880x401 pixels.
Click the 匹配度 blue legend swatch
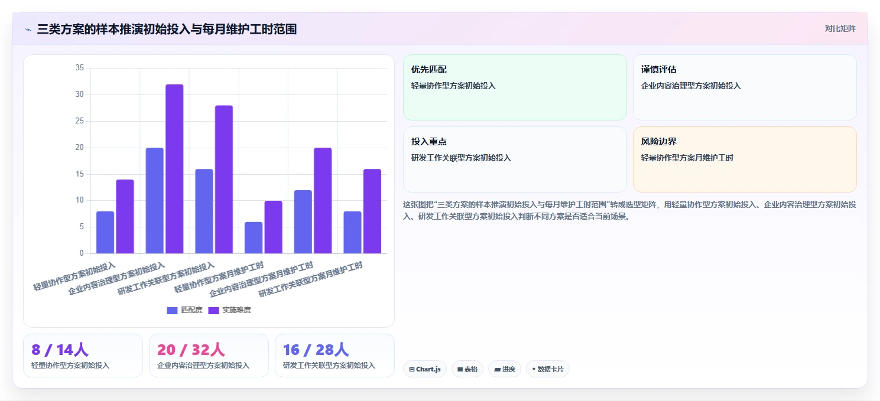[x=172, y=310]
